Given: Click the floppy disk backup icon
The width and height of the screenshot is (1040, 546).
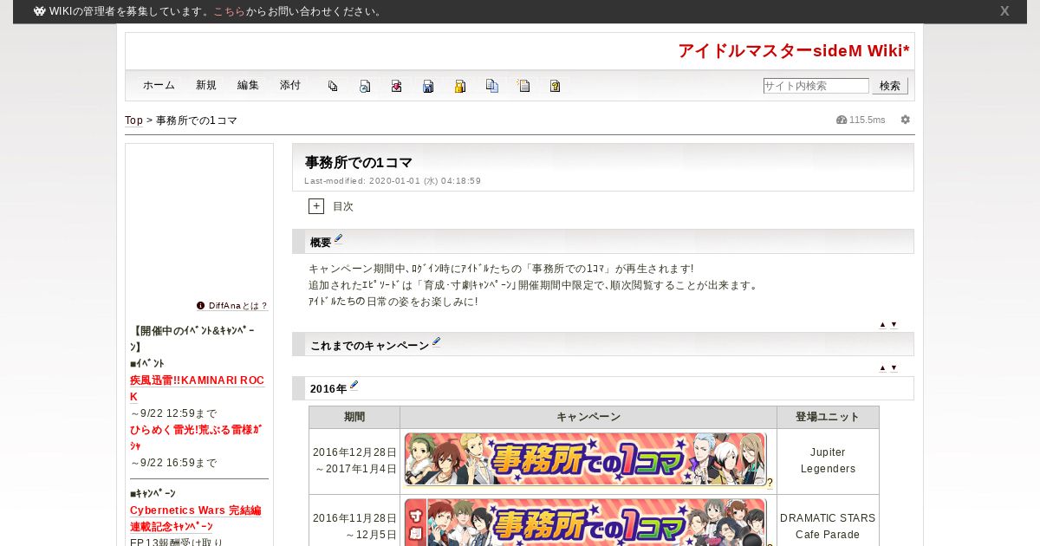Looking at the screenshot, I should click(x=428, y=86).
